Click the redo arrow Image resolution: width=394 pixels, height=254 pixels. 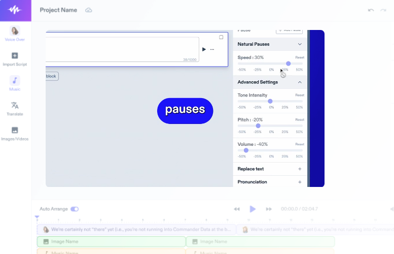pos(383,10)
